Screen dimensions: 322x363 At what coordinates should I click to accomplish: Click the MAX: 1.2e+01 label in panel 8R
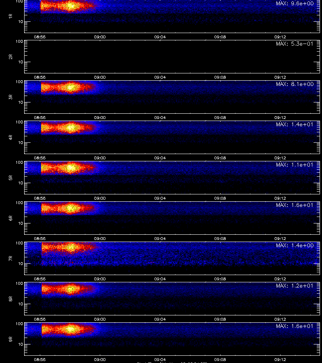295,286
